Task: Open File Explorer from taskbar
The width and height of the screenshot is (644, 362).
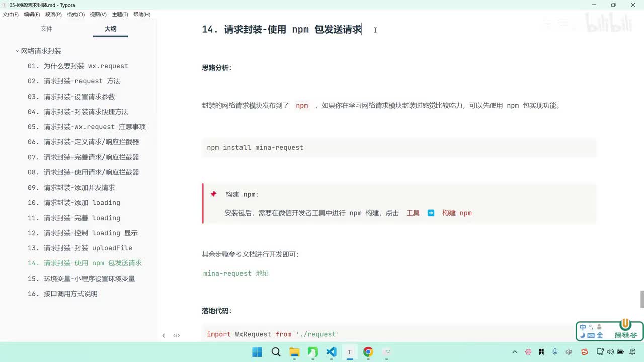Action: (294, 352)
